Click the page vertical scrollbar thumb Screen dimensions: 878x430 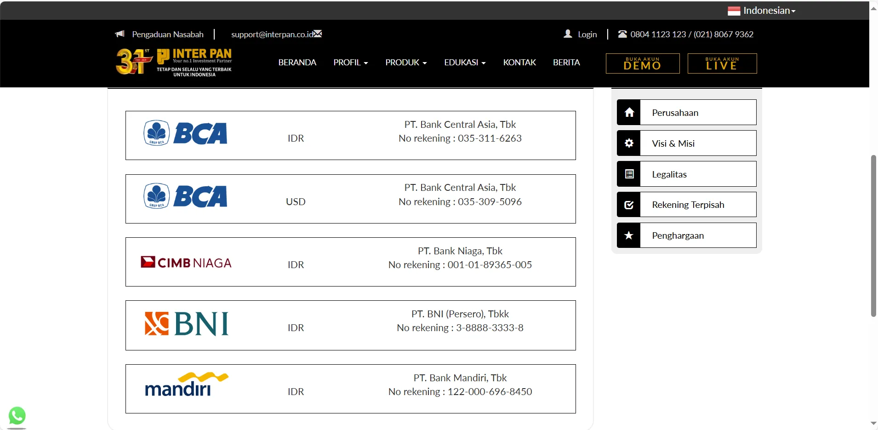pos(873,236)
